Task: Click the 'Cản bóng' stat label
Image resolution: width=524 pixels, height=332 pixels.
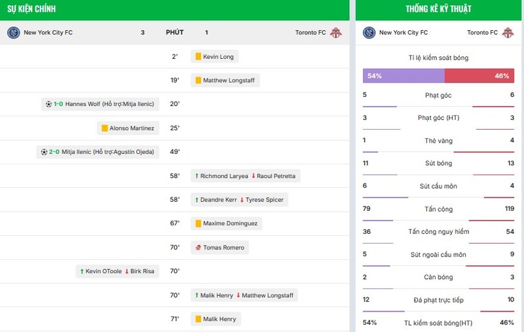Action: point(438,277)
